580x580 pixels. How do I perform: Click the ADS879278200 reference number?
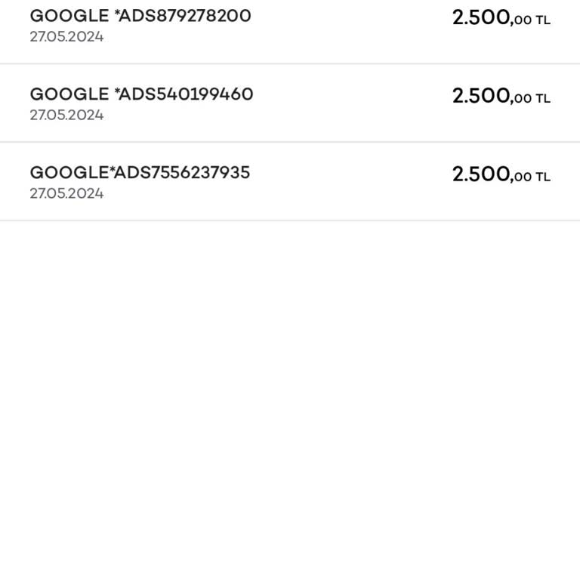185,16
